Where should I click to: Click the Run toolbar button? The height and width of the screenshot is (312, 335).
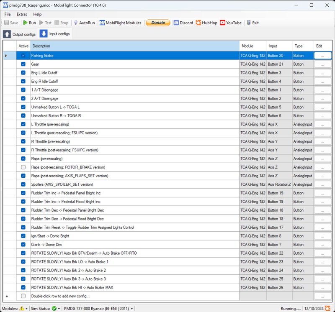click(x=29, y=23)
